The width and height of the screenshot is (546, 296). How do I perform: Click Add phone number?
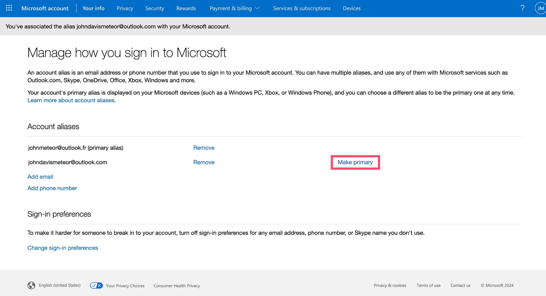[x=52, y=188]
